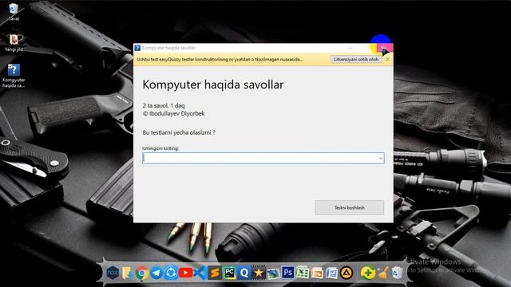
Task: Launch PowerPoint from the dock
Action: click(317, 273)
